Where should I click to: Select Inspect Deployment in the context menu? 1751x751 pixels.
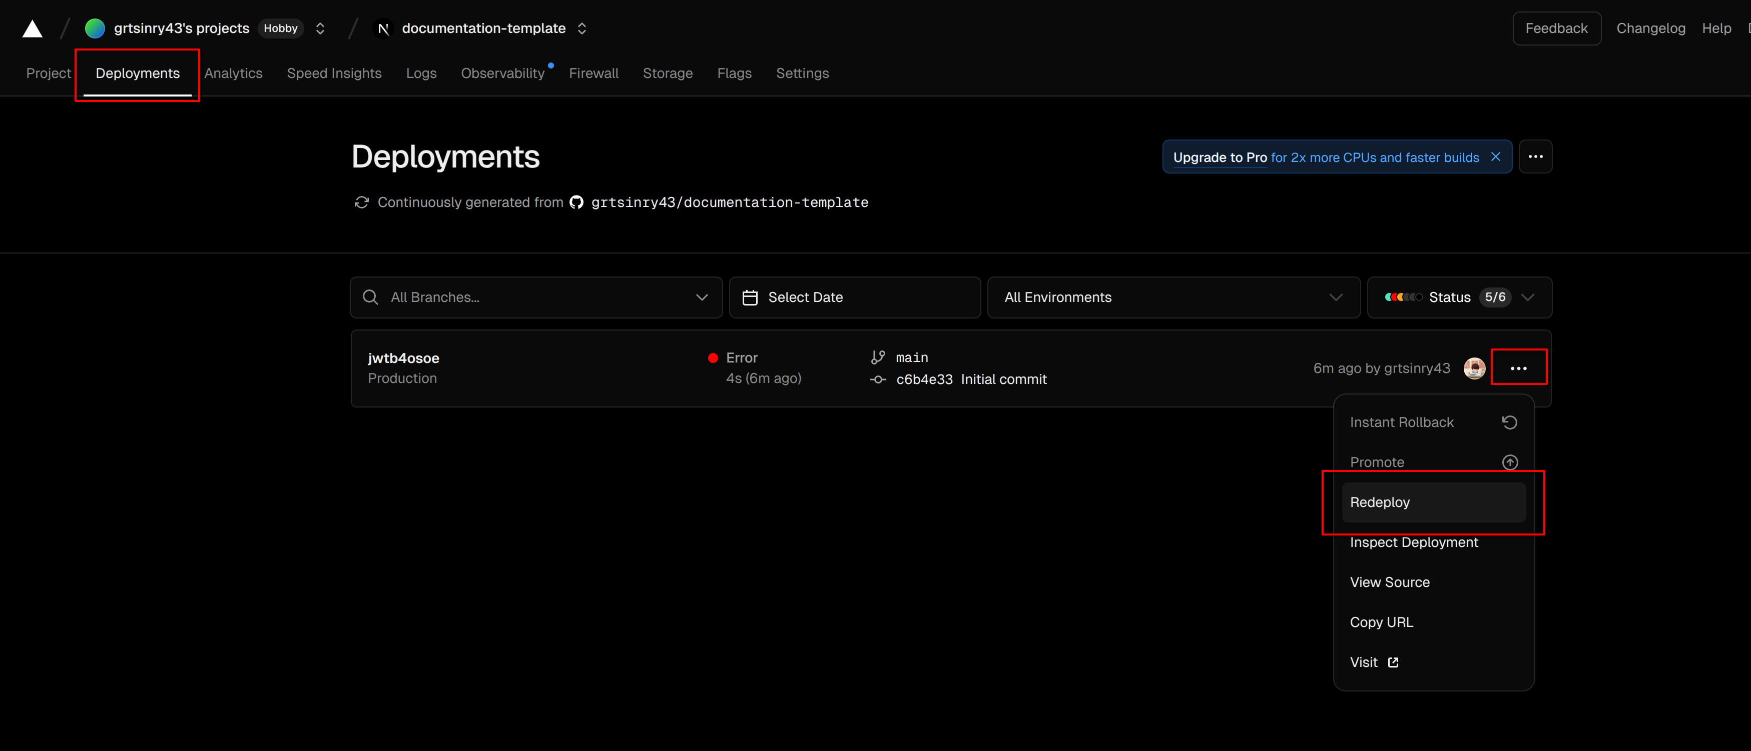[x=1434, y=542]
